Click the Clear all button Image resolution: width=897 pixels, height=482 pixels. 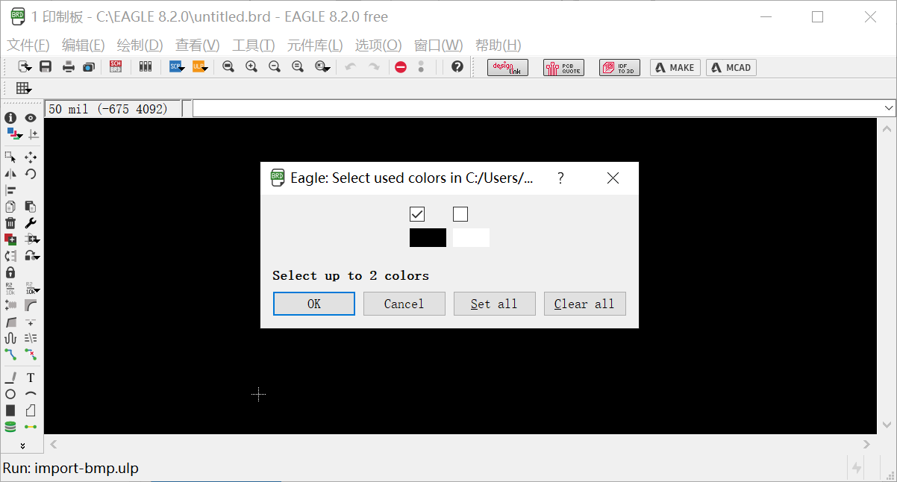coord(585,304)
